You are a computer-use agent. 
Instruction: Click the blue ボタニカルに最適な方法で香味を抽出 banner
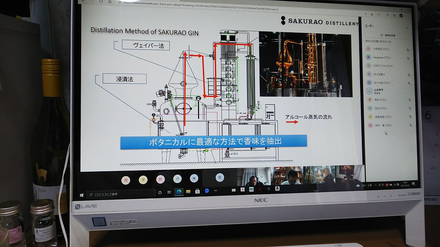214,142
